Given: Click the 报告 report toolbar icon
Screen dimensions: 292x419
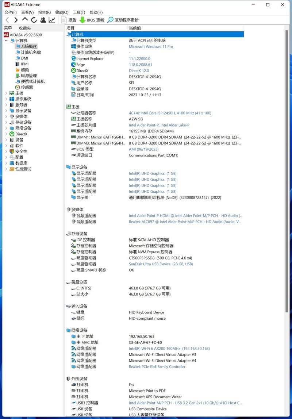Looking at the screenshot, I should pos(64,20).
